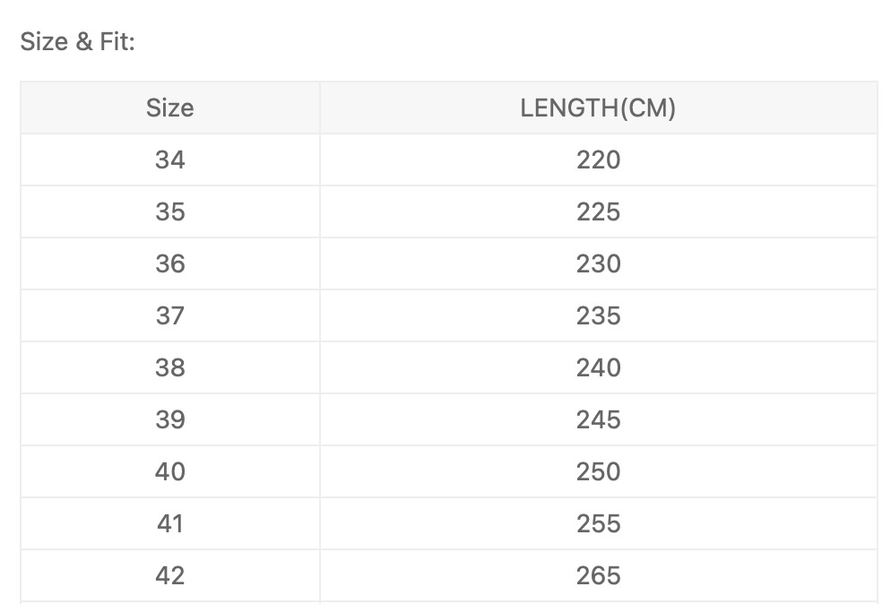Click the 245 length cell
The height and width of the screenshot is (604, 891).
coord(598,419)
